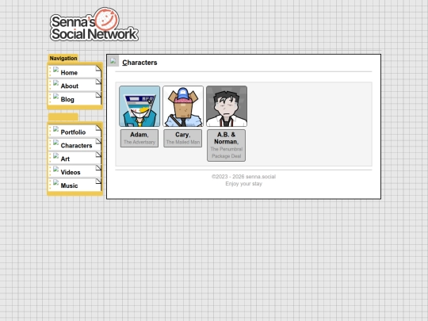Click the icon left of Characters heading
The image size is (428, 321).
113,61
